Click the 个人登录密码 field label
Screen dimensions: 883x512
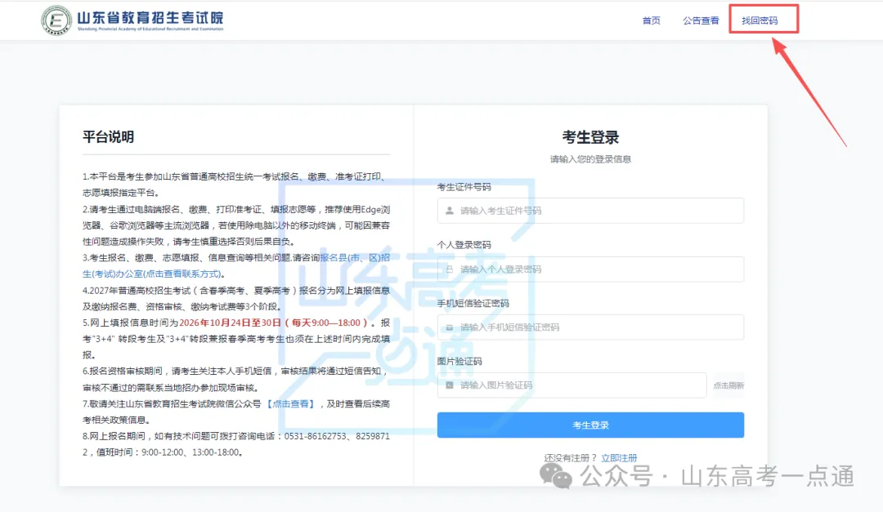[464, 245]
